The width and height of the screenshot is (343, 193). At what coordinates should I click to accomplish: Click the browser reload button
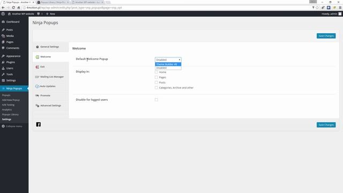(x=13, y=8)
